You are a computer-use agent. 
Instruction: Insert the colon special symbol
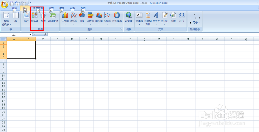(x=195, y=18)
